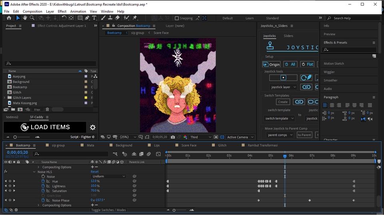The image size is (384, 215).
Task: Delete selected project item trash icon
Action: coord(48,109)
